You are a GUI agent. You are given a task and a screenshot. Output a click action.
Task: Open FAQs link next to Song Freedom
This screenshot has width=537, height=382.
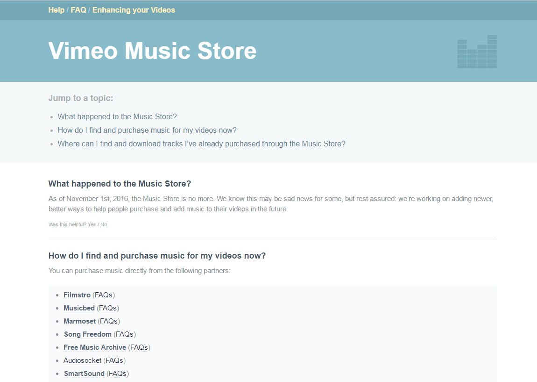click(x=125, y=334)
